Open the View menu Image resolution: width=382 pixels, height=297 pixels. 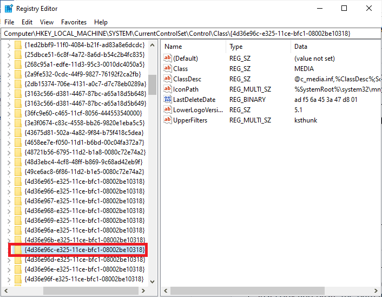click(x=47, y=22)
